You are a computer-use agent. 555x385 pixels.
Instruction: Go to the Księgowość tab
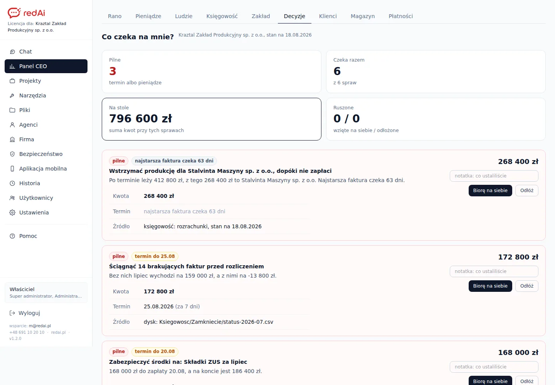[222, 16]
